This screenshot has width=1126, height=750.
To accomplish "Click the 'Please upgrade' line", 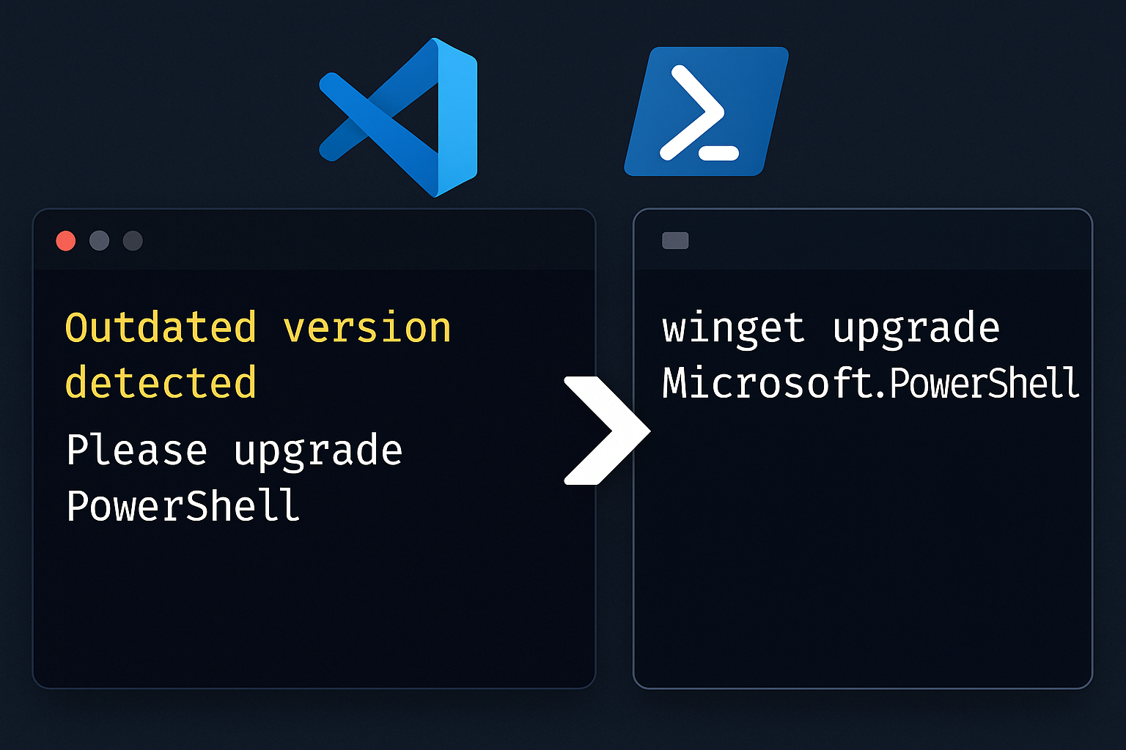I will pos(235,450).
